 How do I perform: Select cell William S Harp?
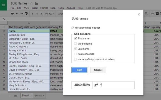pos(29,35)
